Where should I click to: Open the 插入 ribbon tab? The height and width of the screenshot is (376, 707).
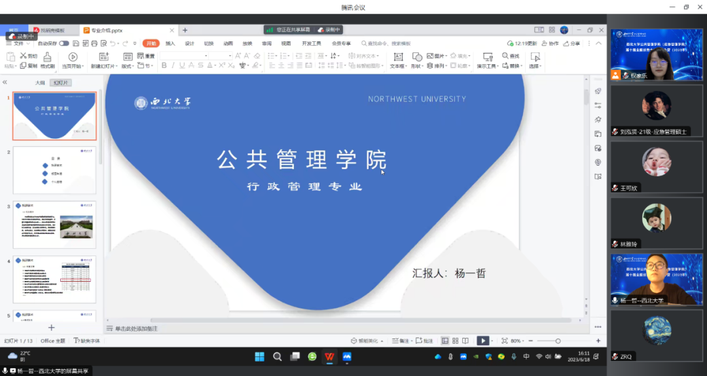coord(170,43)
